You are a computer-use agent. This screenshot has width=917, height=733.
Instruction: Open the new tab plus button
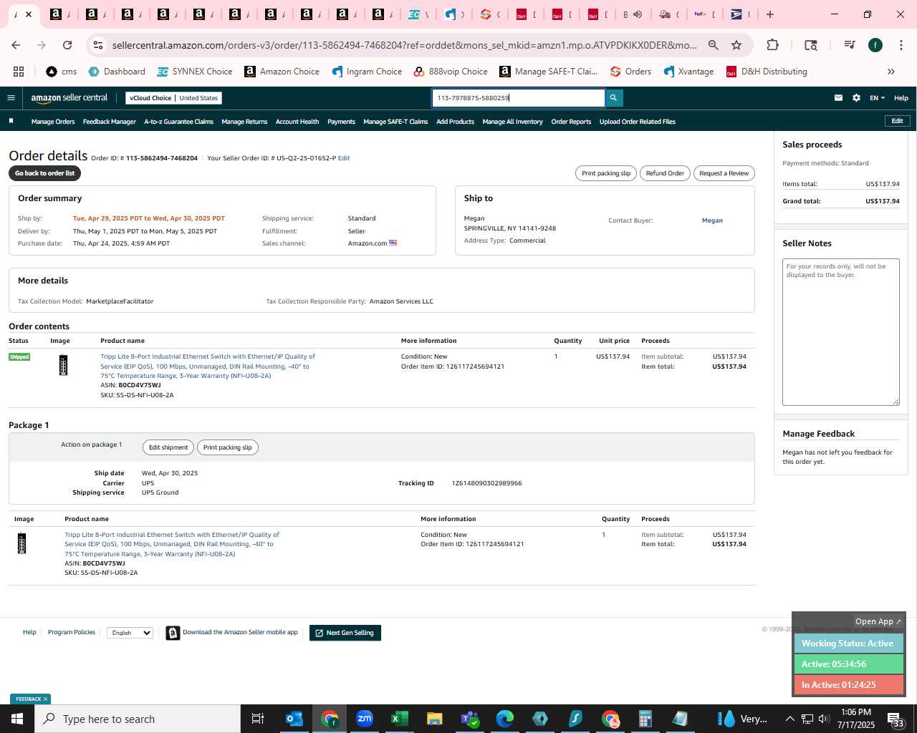click(x=770, y=14)
